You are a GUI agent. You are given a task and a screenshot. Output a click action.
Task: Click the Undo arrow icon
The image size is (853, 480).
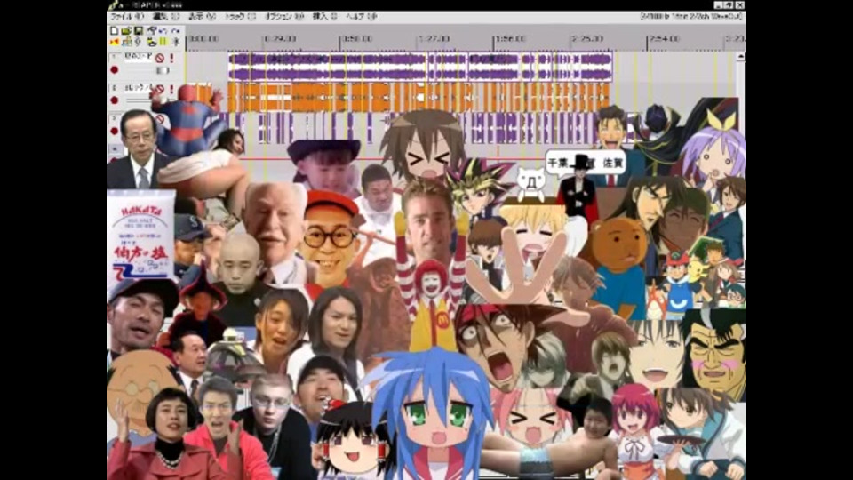(x=163, y=31)
